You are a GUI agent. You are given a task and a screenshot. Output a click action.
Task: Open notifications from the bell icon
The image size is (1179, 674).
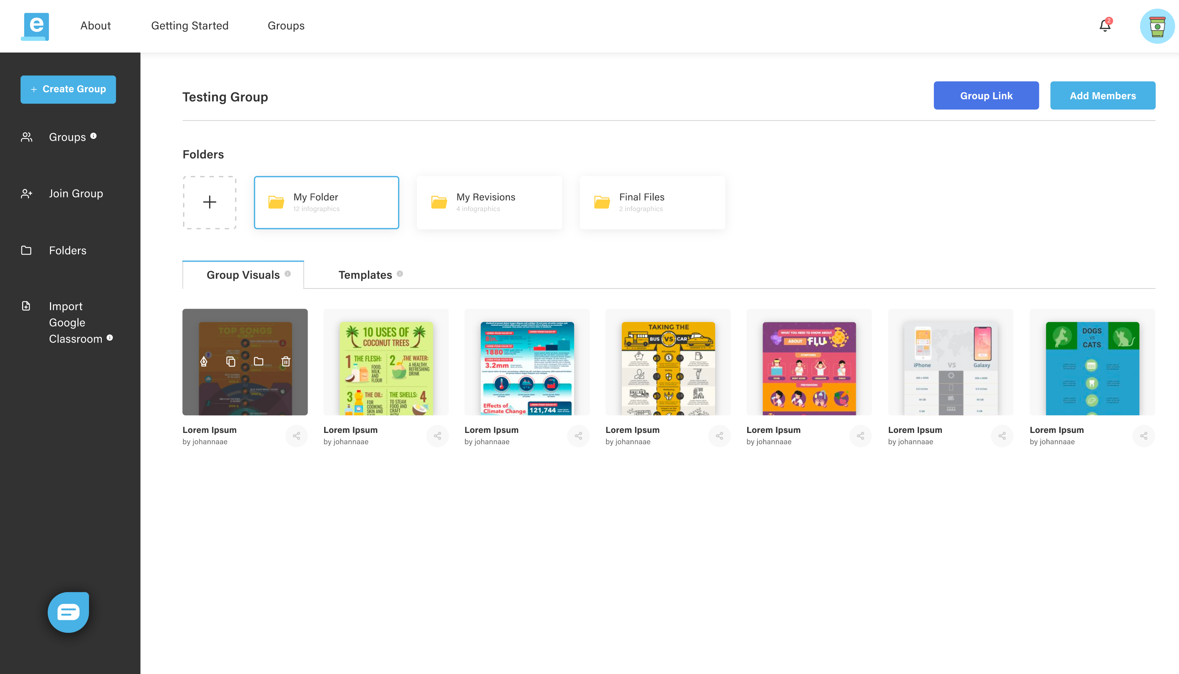(1105, 25)
